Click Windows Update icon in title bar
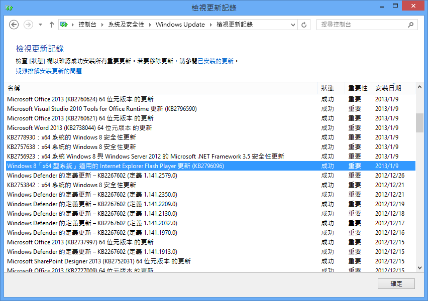The width and height of the screenshot is (428, 301). (9, 8)
